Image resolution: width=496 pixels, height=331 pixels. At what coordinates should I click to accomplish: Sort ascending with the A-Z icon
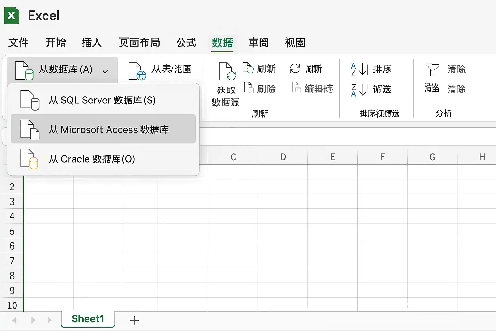360,69
